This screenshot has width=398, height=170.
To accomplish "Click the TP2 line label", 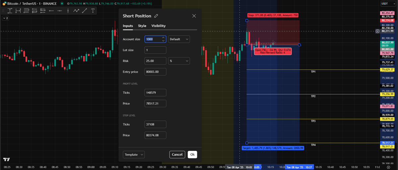I will click(x=313, y=96).
